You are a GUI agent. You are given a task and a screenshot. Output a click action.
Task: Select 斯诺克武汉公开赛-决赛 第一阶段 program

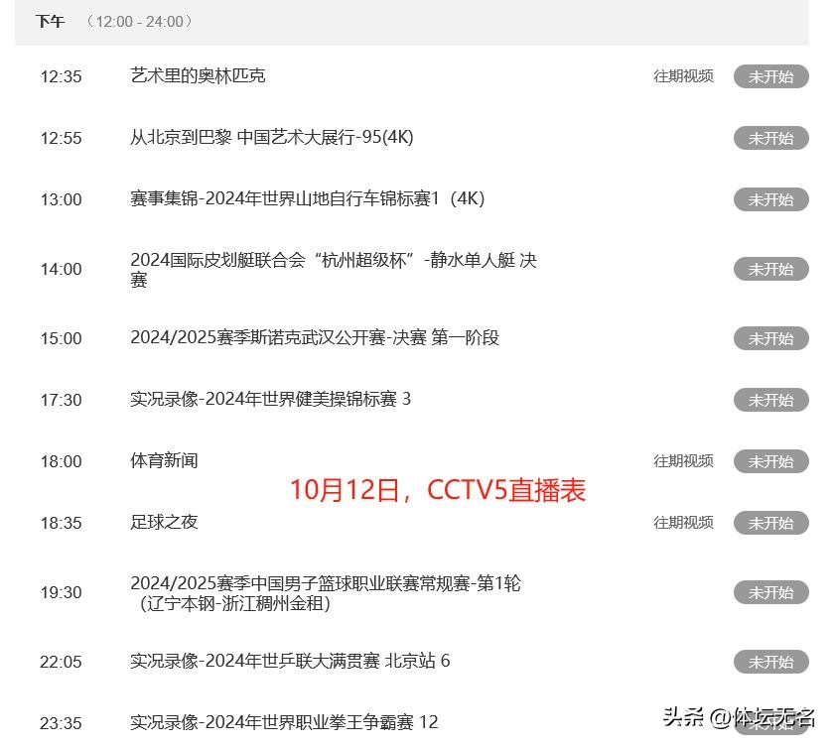(315, 338)
